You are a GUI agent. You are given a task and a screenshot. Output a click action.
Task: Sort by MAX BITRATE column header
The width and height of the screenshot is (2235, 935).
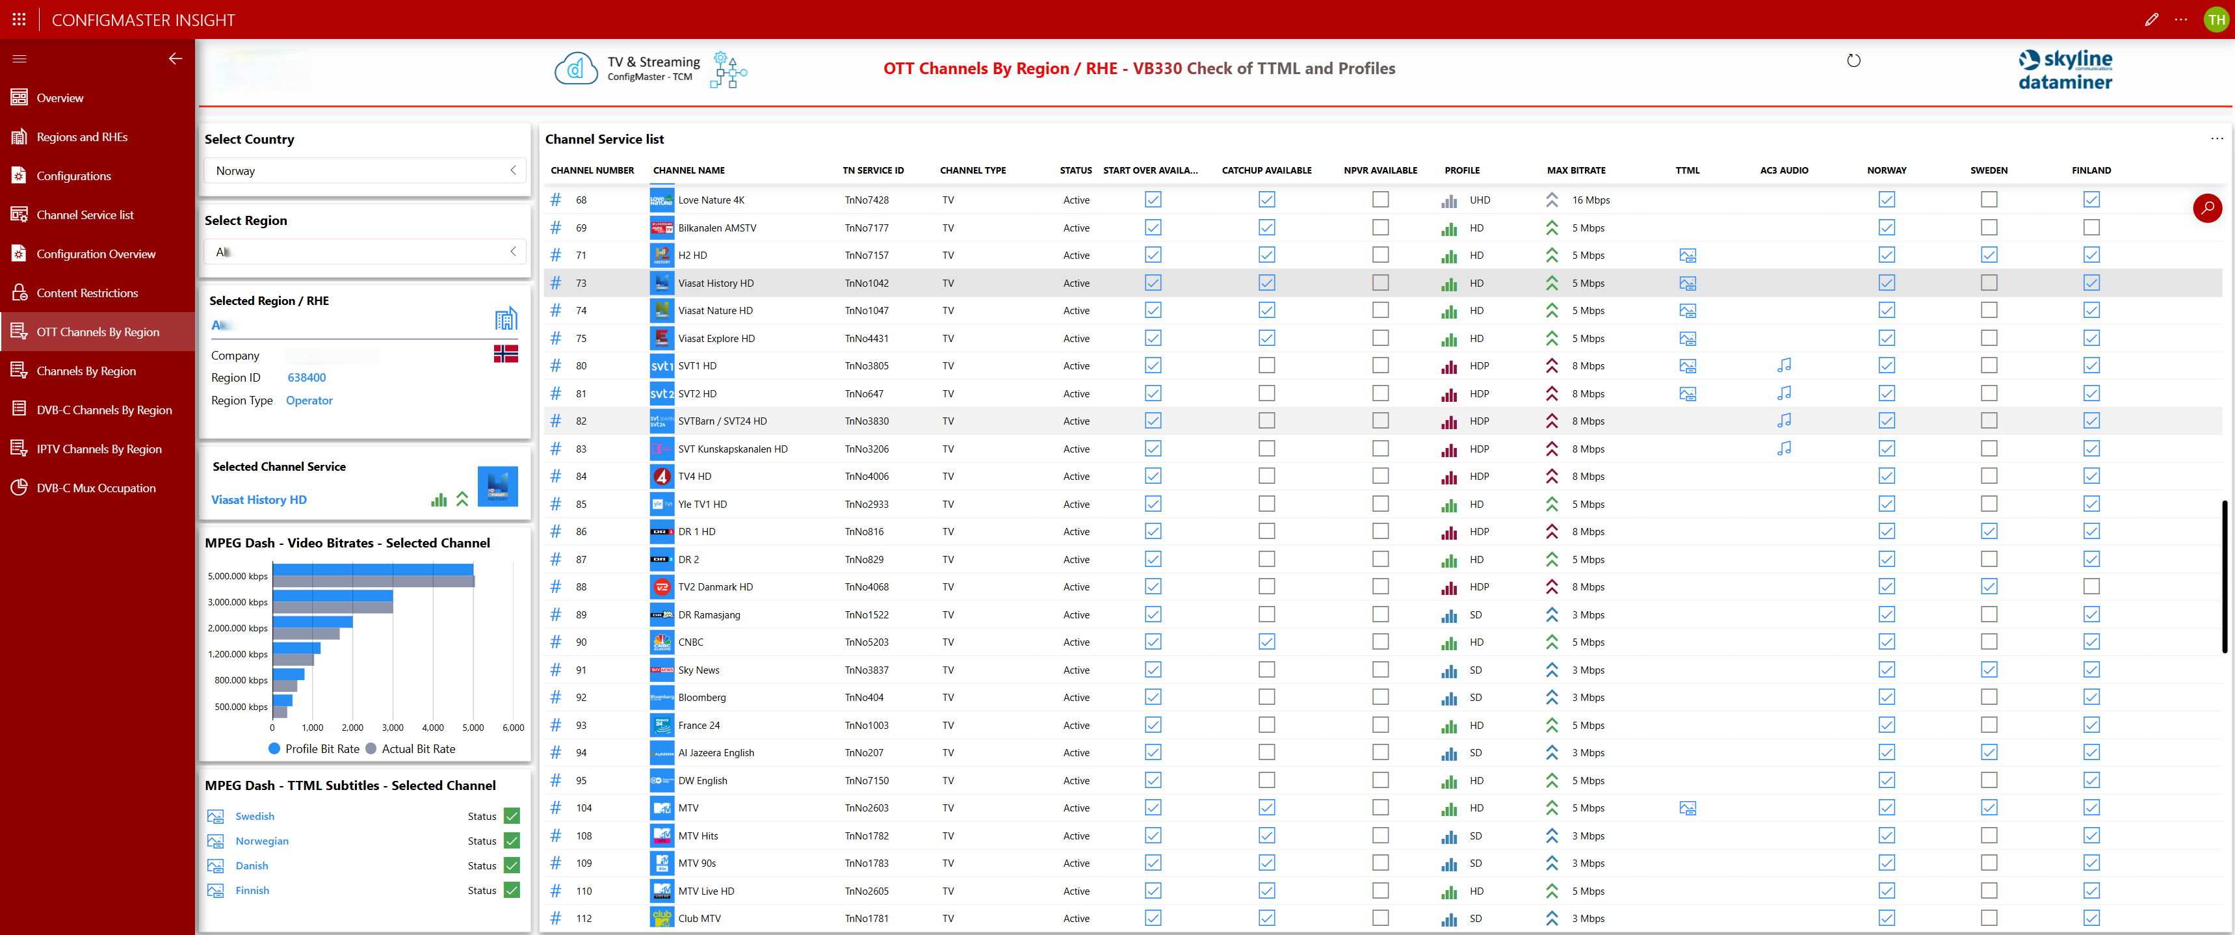[1576, 170]
